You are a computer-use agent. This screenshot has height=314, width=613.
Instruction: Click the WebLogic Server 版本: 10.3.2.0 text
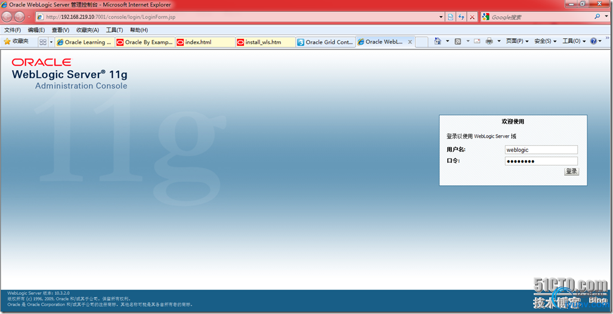(x=38, y=293)
